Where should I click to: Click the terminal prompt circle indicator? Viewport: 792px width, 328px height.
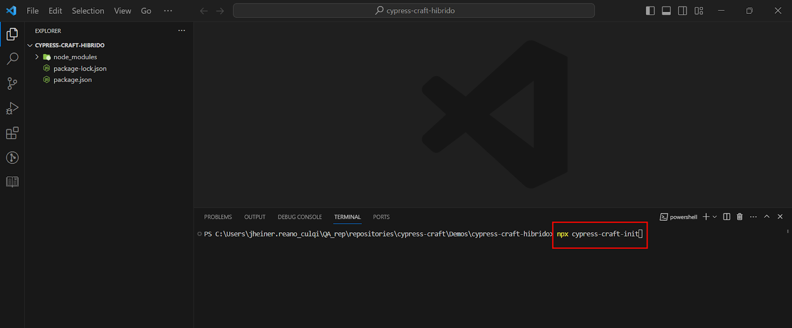click(x=199, y=234)
